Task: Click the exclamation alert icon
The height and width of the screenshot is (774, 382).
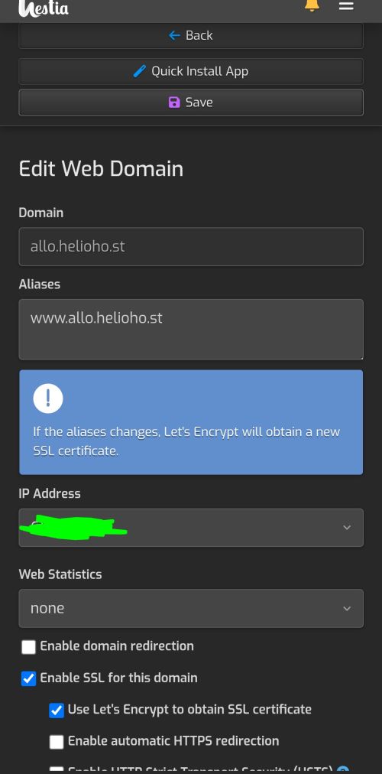Action: [x=48, y=398]
